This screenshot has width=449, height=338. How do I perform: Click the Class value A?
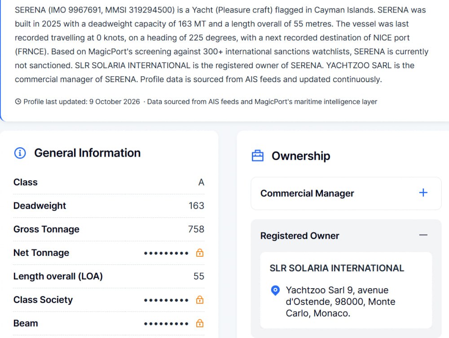click(x=201, y=182)
